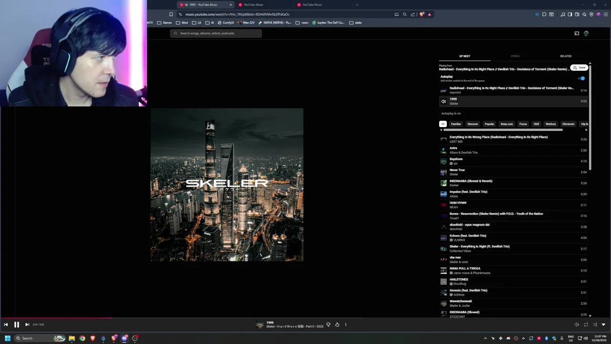Image resolution: width=611 pixels, height=344 pixels.
Task: Select the All filter chip
Action: coord(442,124)
